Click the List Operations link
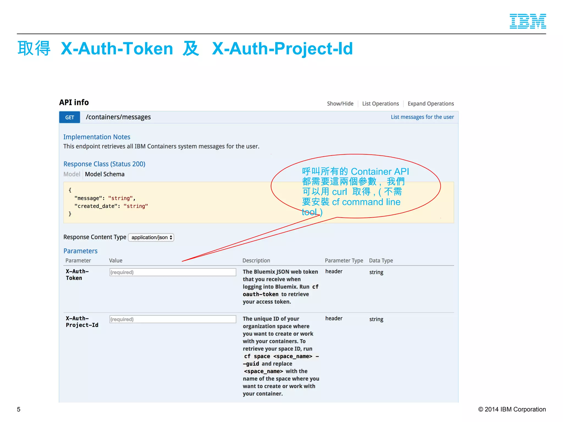Viewport: 563px width, 422px height. click(380, 104)
